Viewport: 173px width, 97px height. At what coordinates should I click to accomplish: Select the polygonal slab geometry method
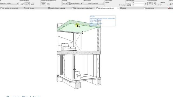tap(22, 4)
